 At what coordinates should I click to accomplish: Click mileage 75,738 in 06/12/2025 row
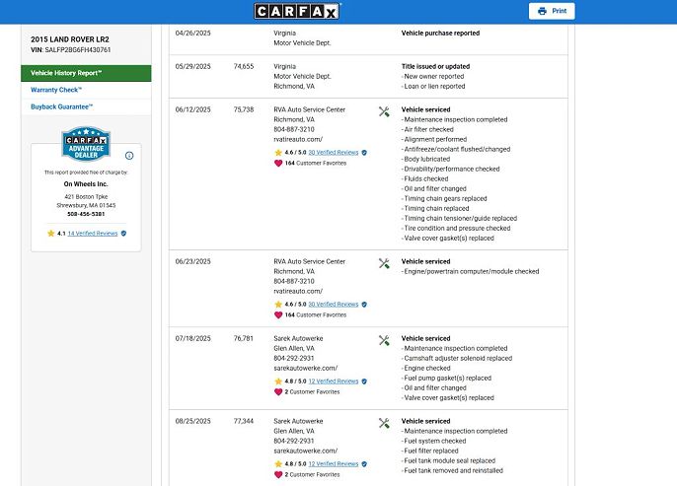pos(244,109)
